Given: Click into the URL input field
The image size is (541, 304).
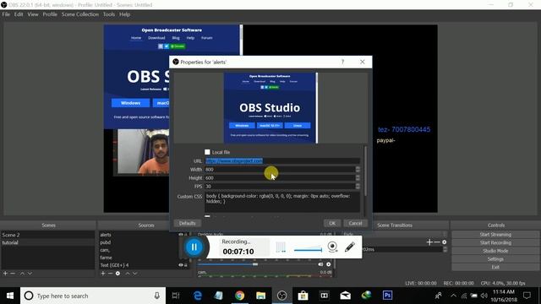Looking at the screenshot, I should click(x=282, y=161).
